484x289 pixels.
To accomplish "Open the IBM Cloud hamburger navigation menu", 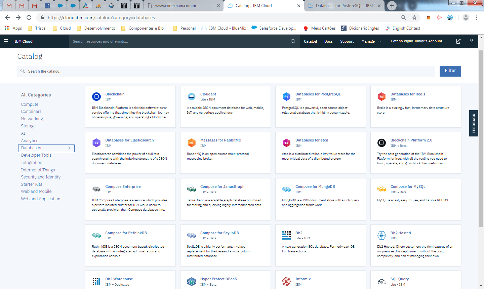I will point(6,41).
